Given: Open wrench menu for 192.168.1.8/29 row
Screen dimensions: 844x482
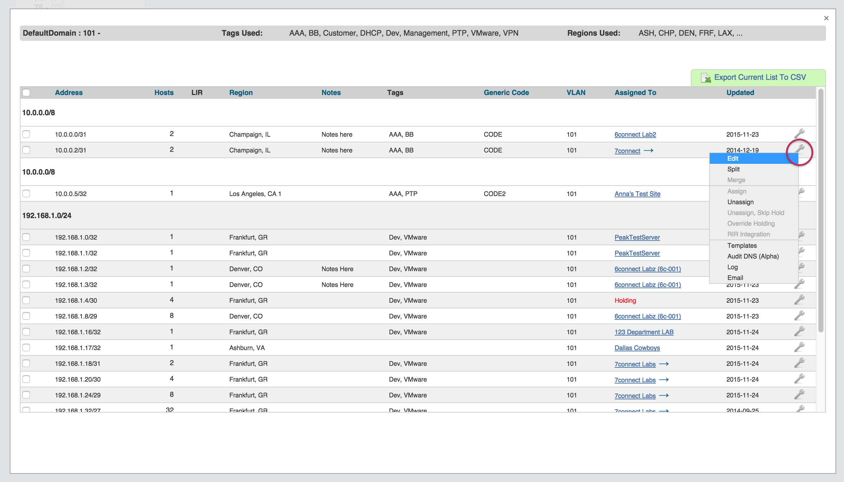Looking at the screenshot, I should point(799,315).
